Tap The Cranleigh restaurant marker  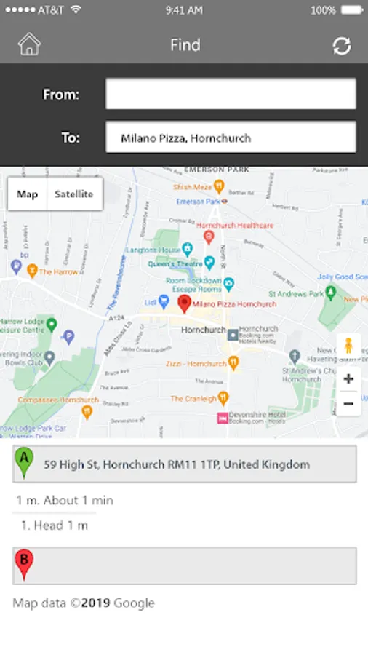(223, 399)
